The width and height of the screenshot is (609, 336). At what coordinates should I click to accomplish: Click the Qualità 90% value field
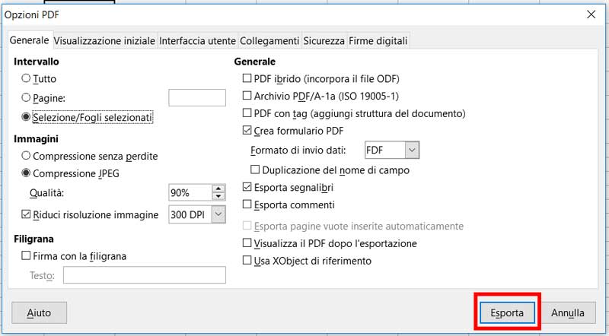[x=191, y=193]
